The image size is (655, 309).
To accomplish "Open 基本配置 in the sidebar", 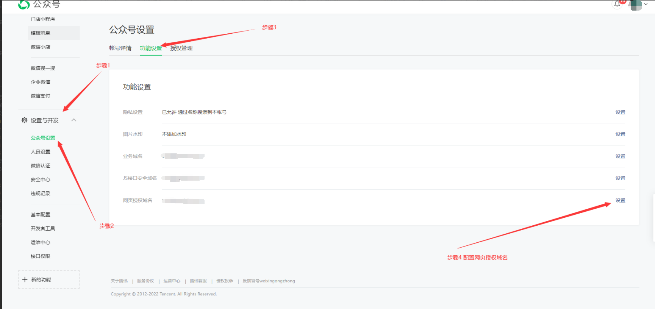I will click(x=40, y=214).
